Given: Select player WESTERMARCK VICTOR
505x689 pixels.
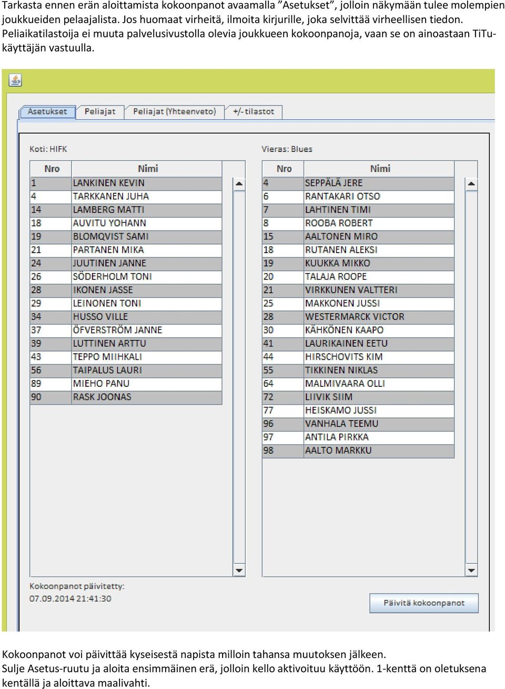Looking at the screenshot, I should [x=358, y=317].
